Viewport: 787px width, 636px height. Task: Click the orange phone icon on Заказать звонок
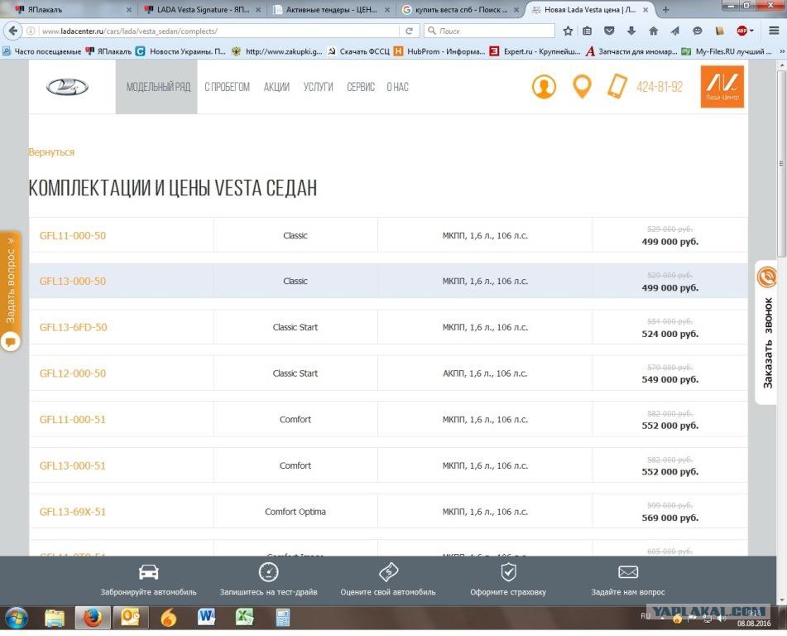[x=767, y=277]
